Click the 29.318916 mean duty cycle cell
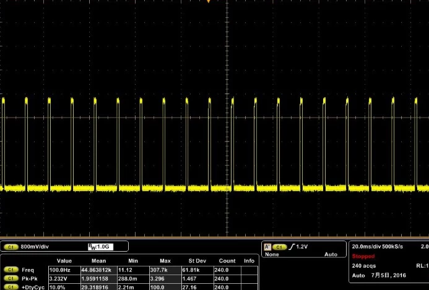Screen dimensions: 429x290 [99, 287]
